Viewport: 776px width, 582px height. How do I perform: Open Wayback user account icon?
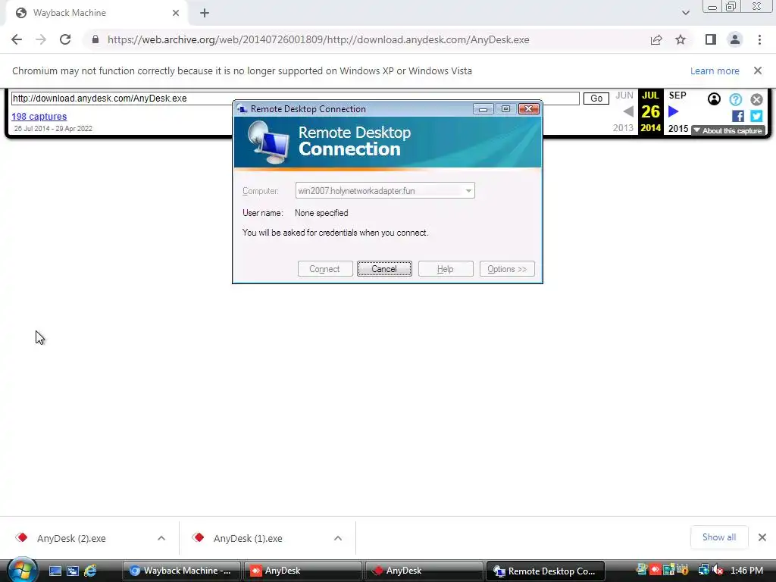tap(714, 99)
